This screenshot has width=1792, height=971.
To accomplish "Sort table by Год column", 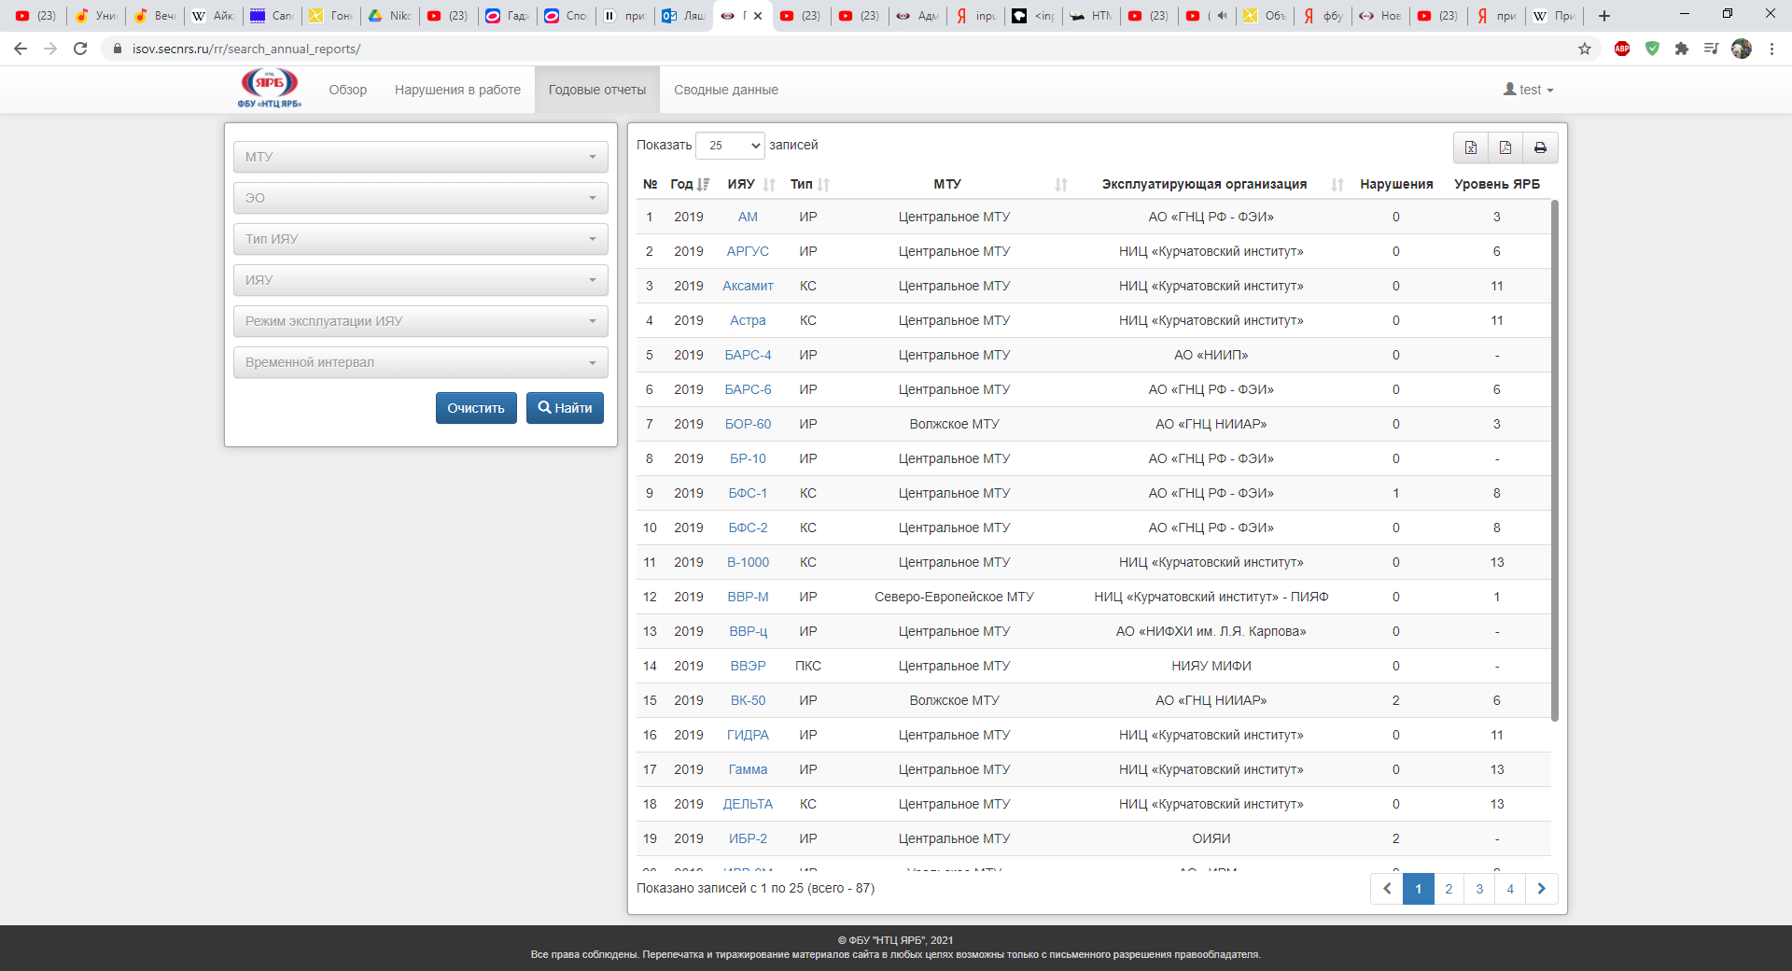I will pyautogui.click(x=689, y=184).
